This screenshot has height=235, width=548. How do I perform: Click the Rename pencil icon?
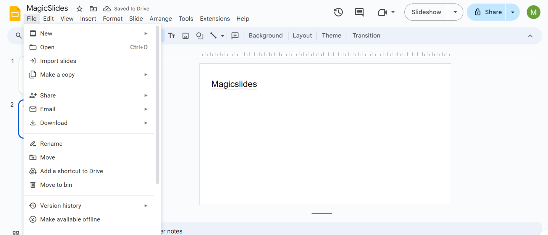33,144
